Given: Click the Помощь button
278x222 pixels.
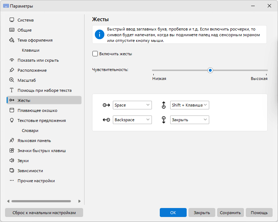Looking at the screenshot, I should 259,212.
